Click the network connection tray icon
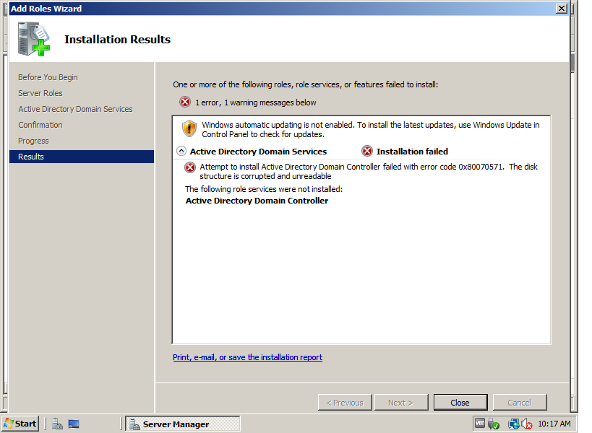The height and width of the screenshot is (433, 592). coord(513,424)
